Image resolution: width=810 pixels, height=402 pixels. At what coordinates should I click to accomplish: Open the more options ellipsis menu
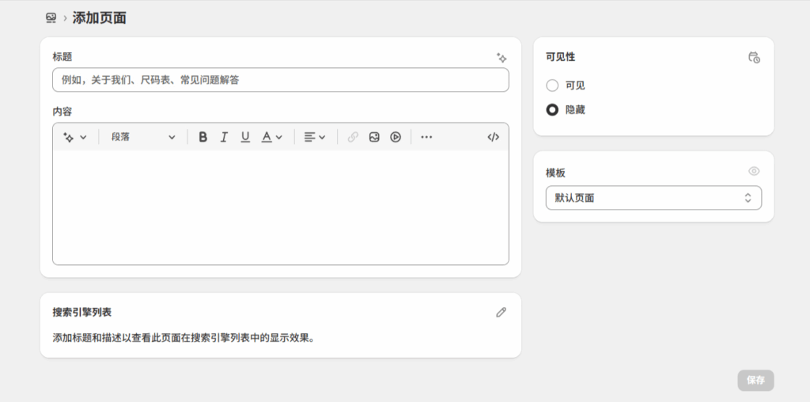click(426, 137)
